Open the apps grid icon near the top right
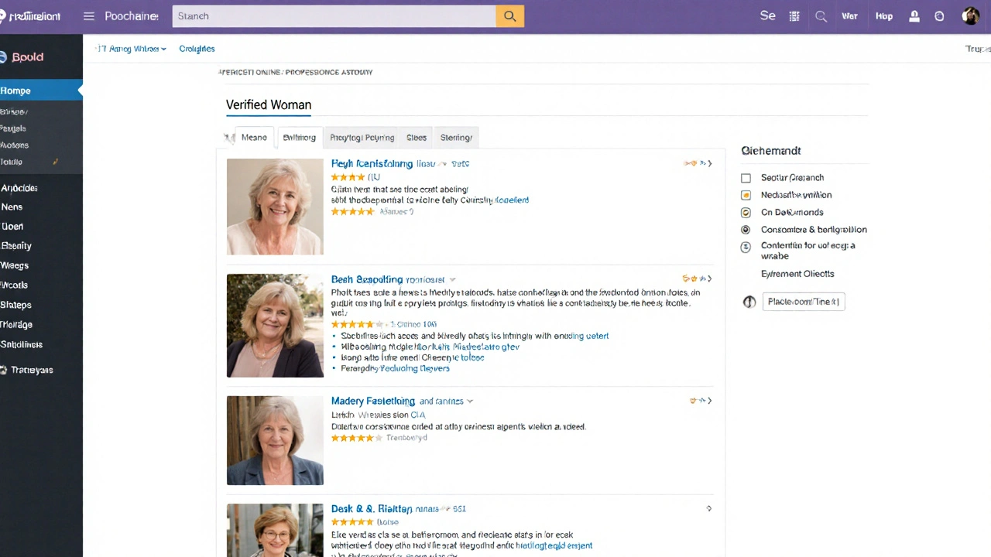Viewport: 991px width, 557px height. pyautogui.click(x=794, y=15)
